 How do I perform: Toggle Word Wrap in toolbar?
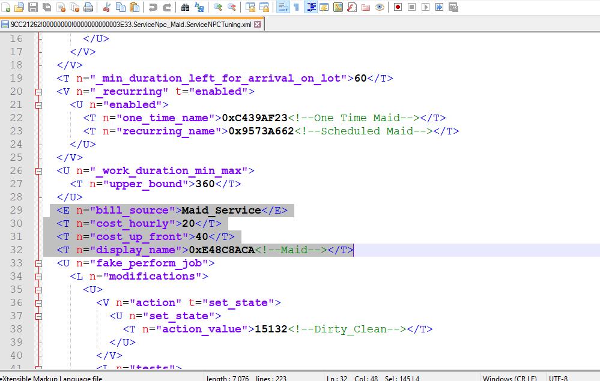click(x=282, y=7)
